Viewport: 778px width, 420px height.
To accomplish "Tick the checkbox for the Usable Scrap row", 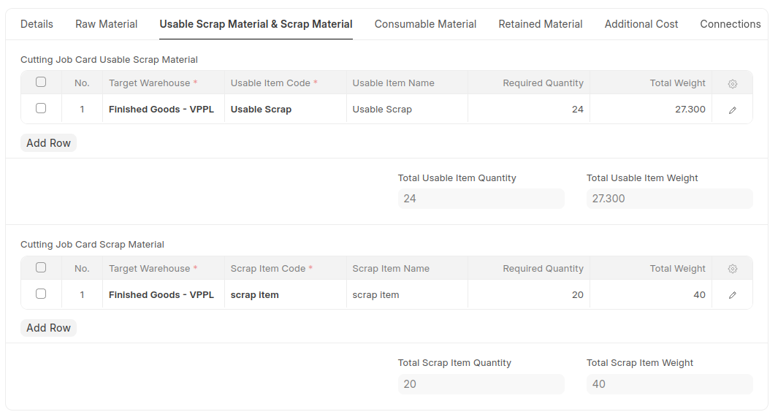I will pos(41,108).
